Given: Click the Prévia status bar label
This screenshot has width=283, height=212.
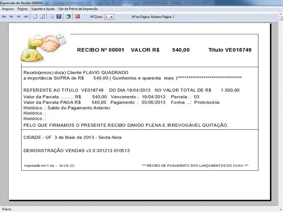Looking at the screenshot, I should click(x=7, y=209).
